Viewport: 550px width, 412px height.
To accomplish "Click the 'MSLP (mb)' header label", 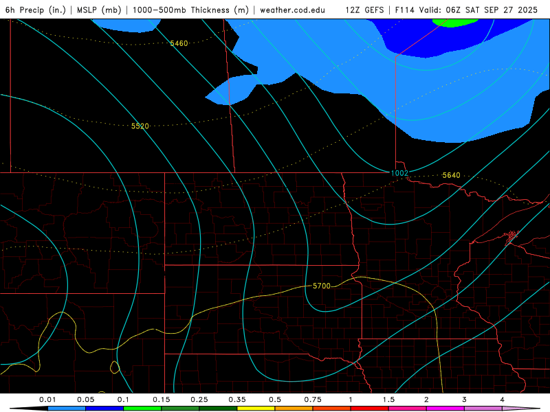I will pos(99,10).
